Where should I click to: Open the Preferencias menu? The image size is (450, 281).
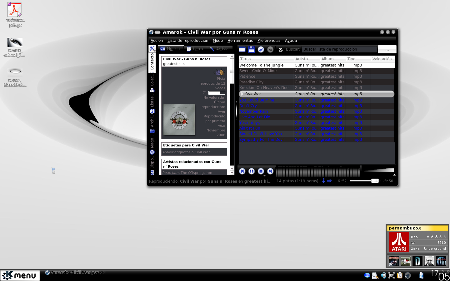tap(269, 41)
